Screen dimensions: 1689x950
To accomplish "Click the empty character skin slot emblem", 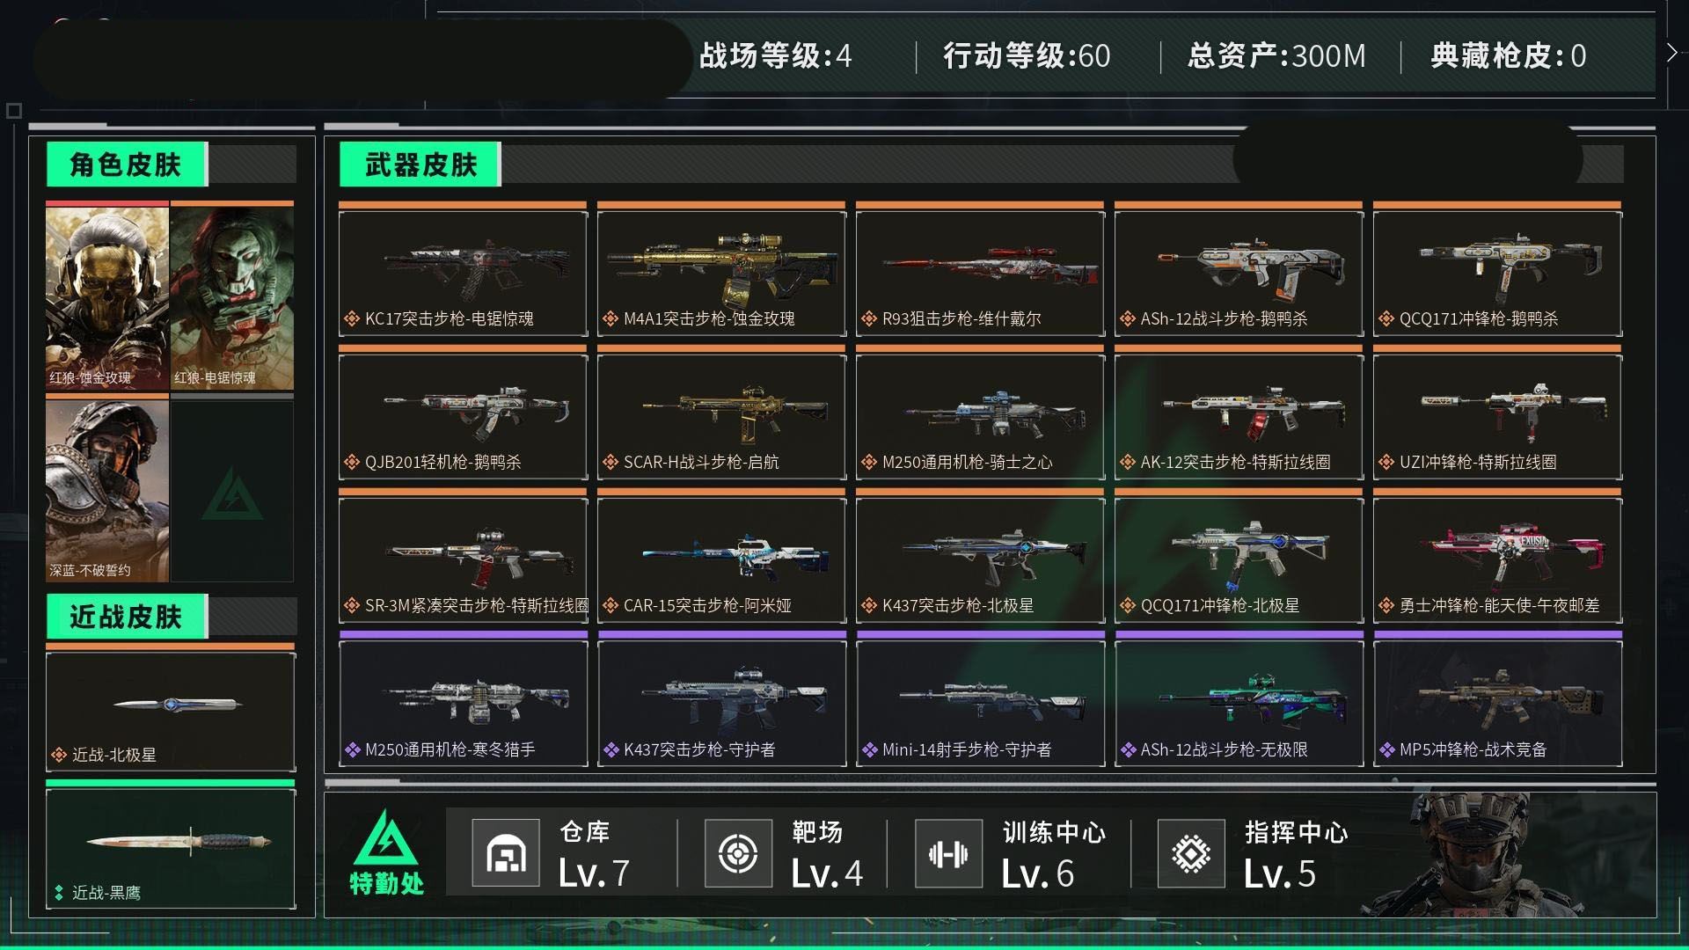I will (x=232, y=493).
